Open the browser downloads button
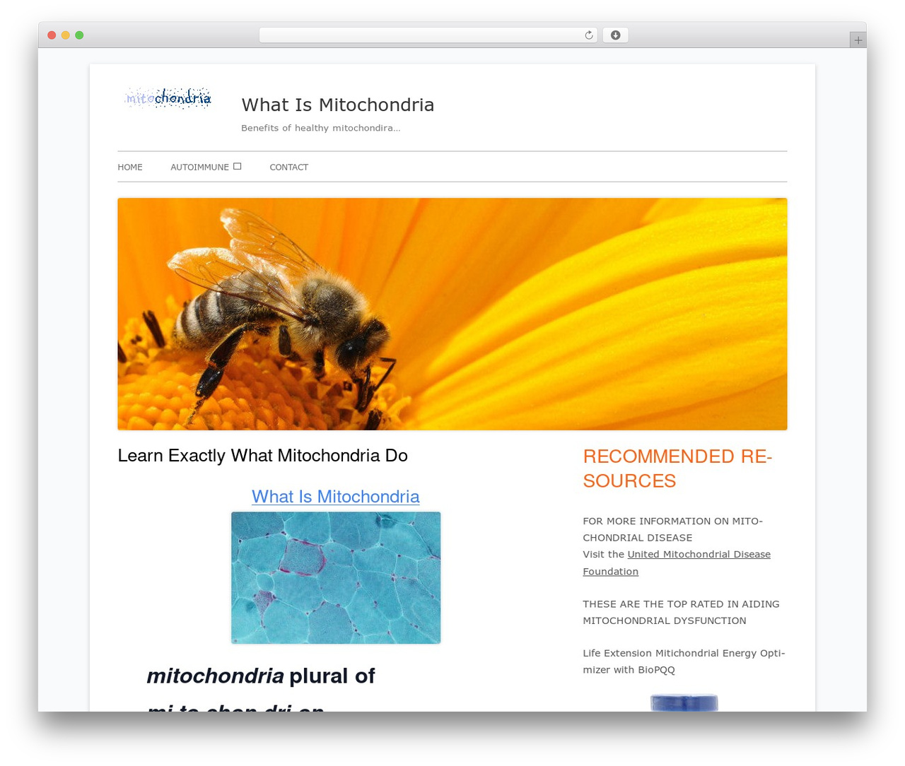 pos(615,35)
